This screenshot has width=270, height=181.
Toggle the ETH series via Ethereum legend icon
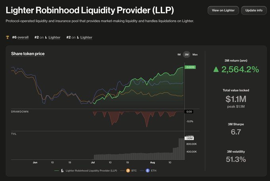[x=148, y=171]
